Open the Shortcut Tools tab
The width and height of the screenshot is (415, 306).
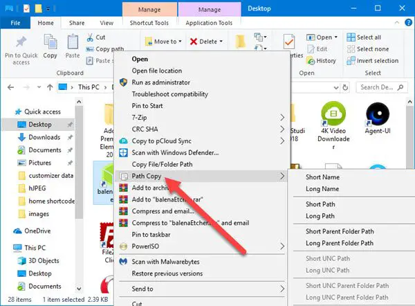149,23
